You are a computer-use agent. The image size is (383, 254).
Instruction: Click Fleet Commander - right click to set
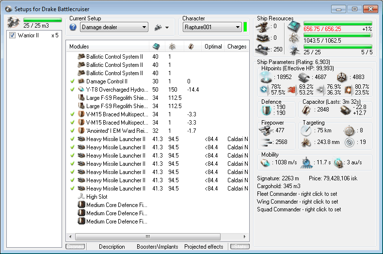[x=297, y=194]
